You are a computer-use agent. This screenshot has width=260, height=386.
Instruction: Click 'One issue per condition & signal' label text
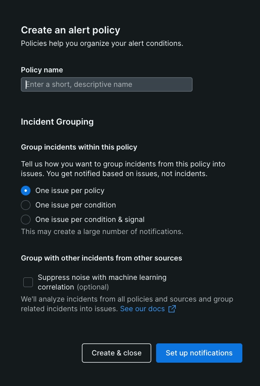click(x=90, y=220)
